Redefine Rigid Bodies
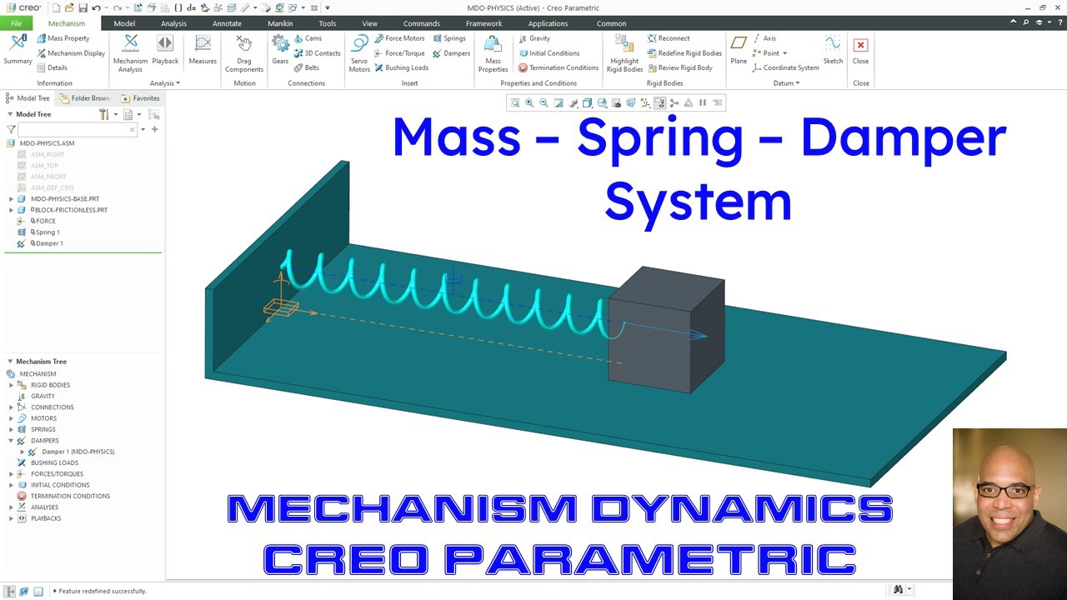Viewport: 1067px width, 600px height. pyautogui.click(x=684, y=53)
